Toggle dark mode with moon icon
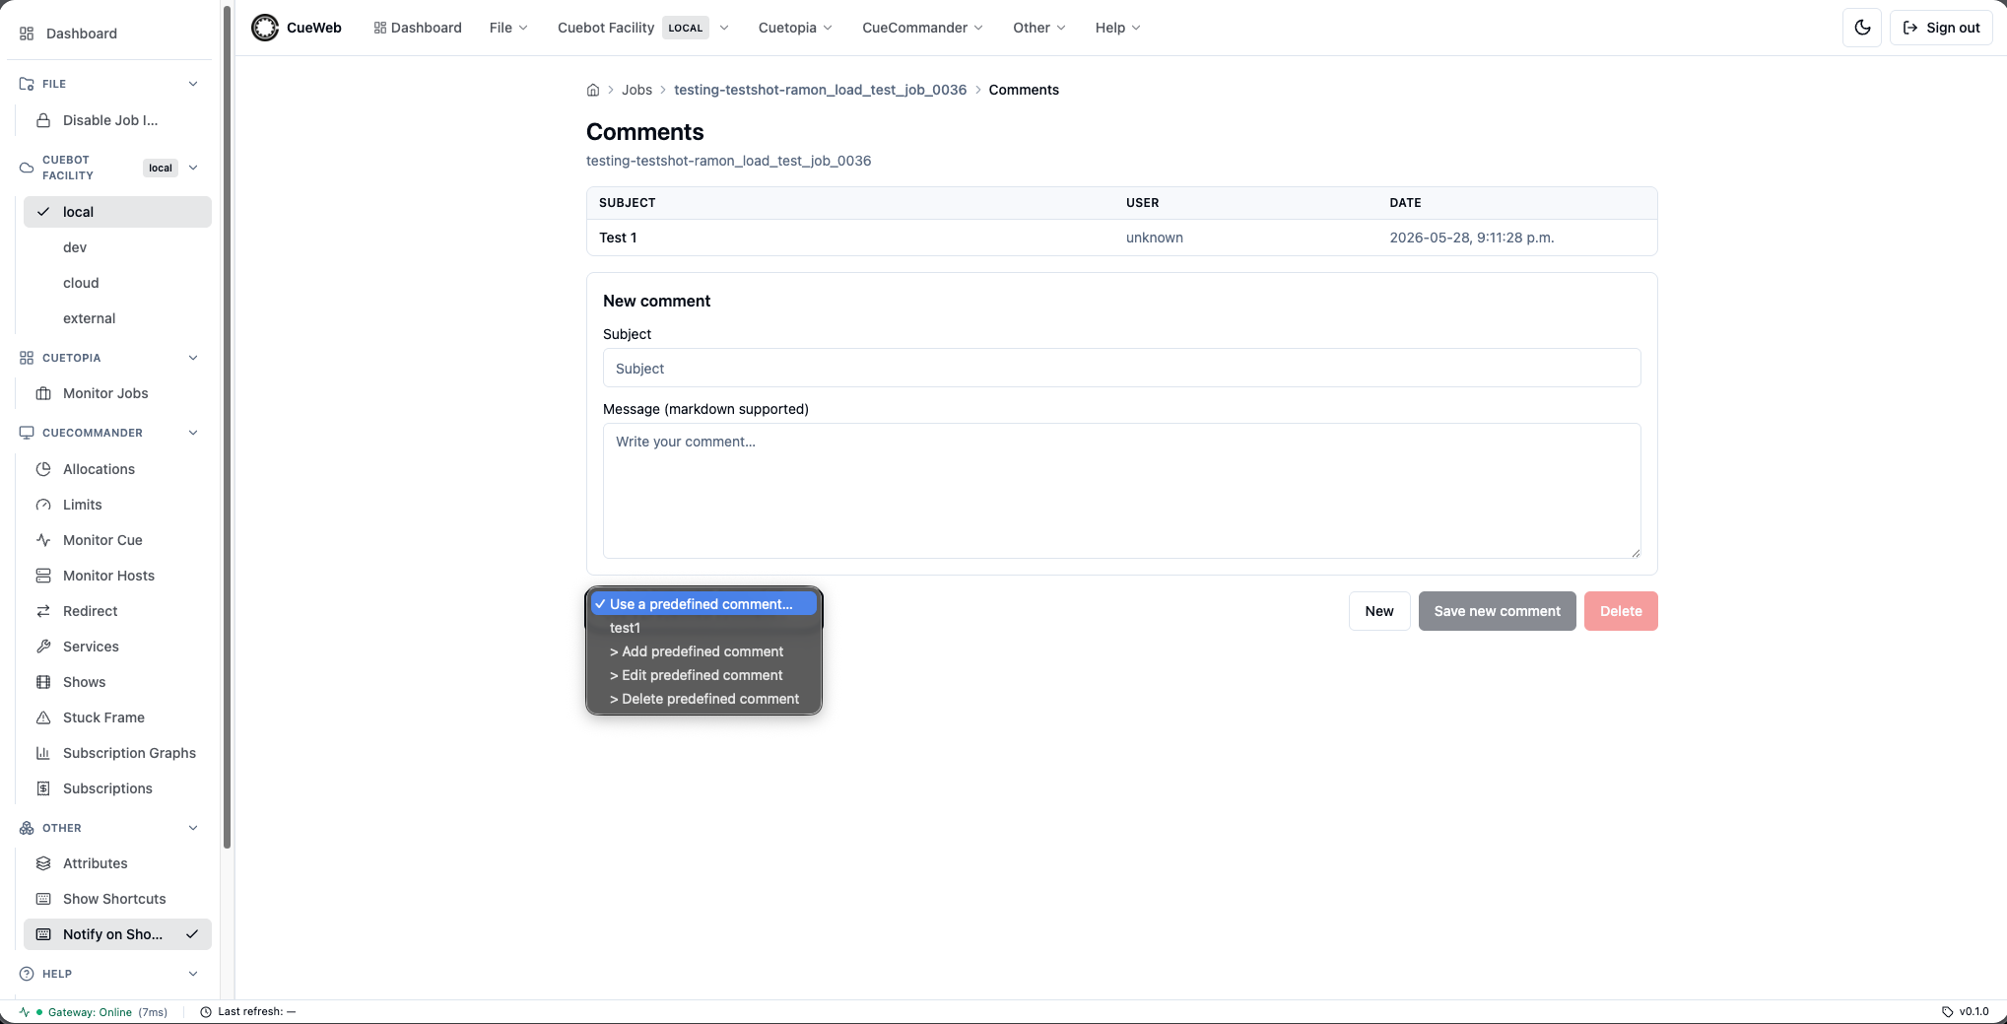 tap(1862, 28)
